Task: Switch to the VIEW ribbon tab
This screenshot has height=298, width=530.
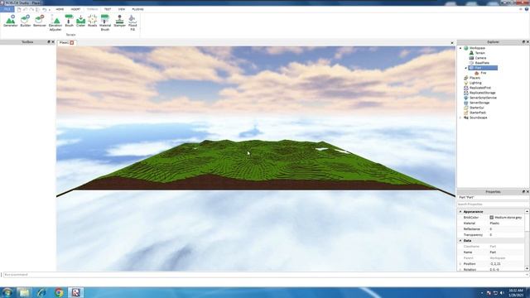Action: [x=122, y=9]
